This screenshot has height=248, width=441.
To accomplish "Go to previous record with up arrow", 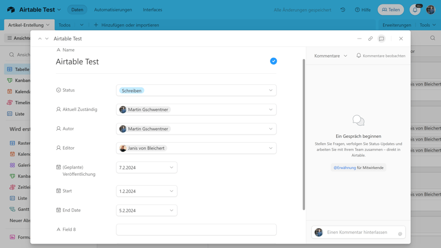I will coord(40,39).
